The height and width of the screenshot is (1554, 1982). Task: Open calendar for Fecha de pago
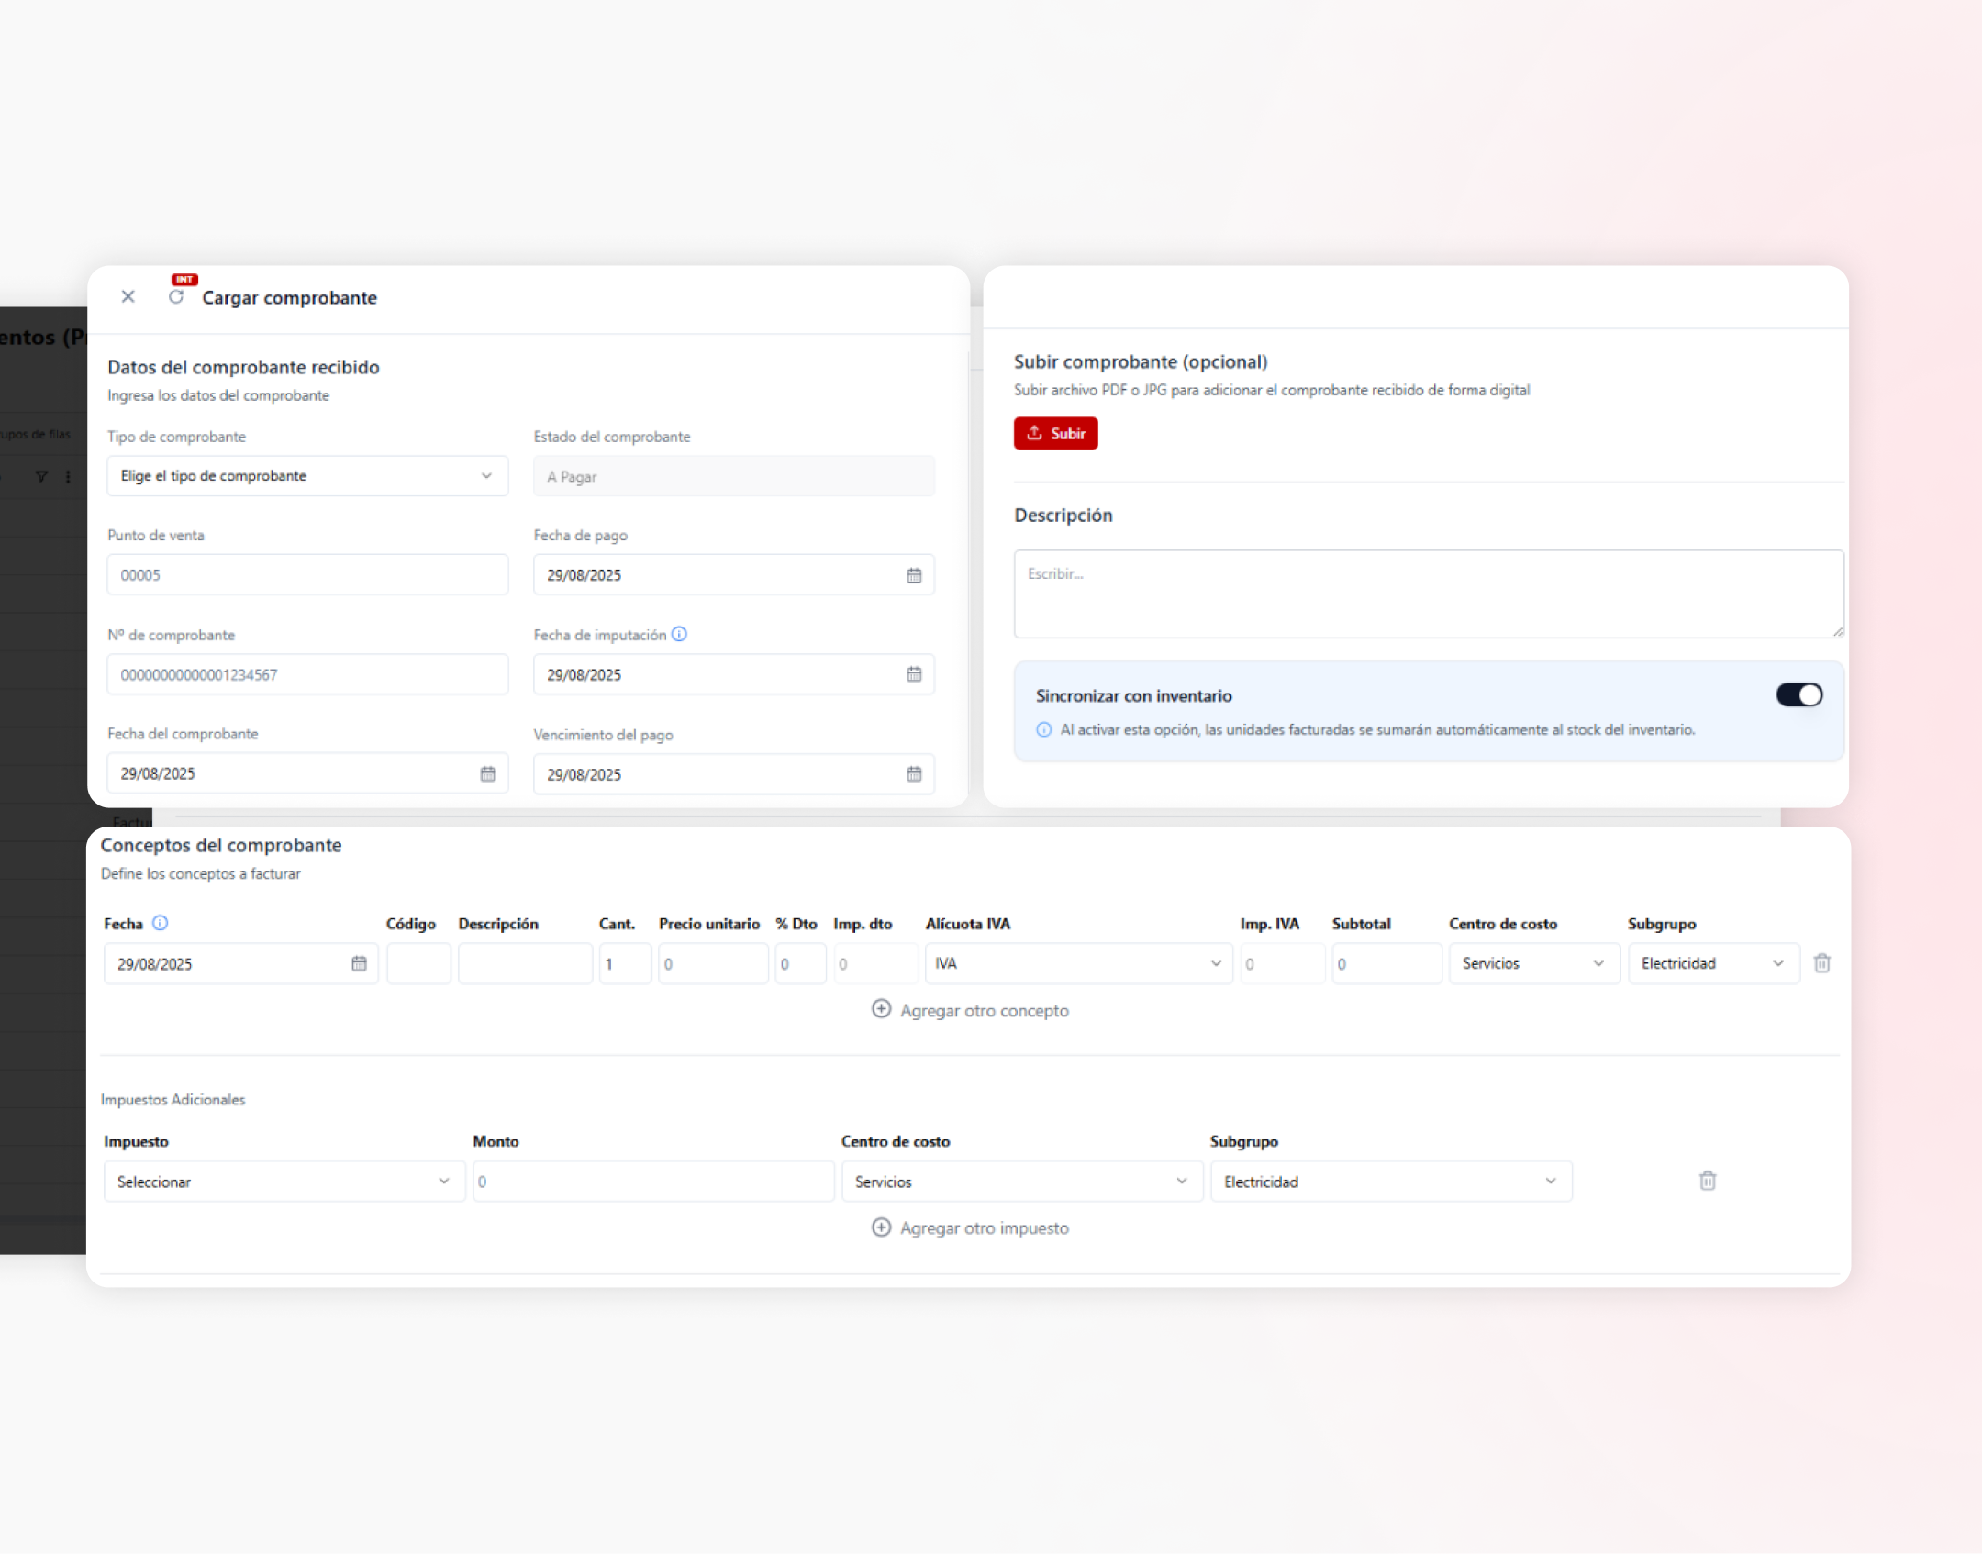913,575
